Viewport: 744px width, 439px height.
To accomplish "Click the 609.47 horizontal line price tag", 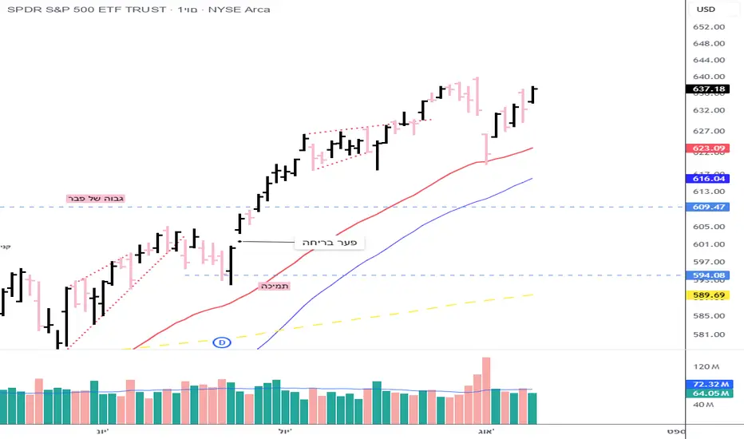I will [x=708, y=207].
